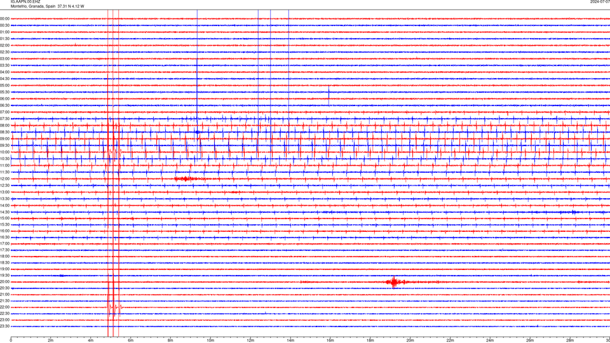Click the 14:30 time label
This screenshot has height=343, width=610.
[x=4, y=212]
